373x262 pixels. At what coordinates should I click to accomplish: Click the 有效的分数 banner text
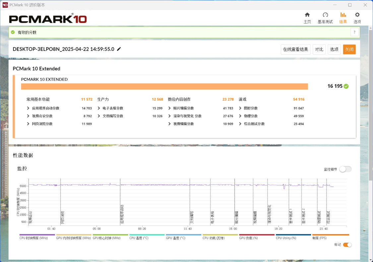click(27, 32)
